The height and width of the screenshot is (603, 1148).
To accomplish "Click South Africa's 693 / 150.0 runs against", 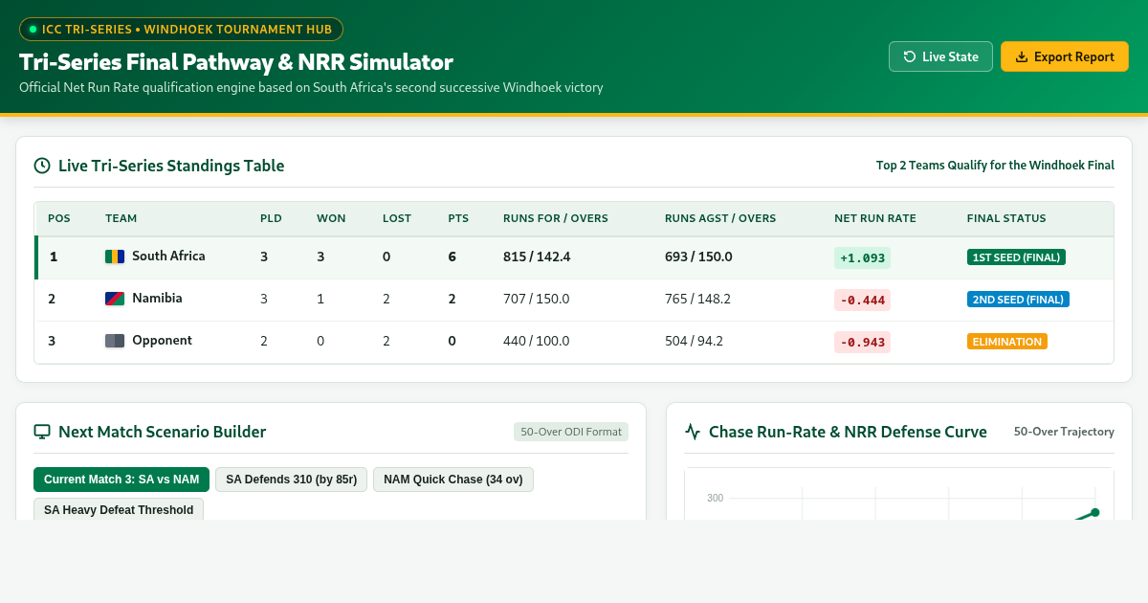I will click(698, 257).
